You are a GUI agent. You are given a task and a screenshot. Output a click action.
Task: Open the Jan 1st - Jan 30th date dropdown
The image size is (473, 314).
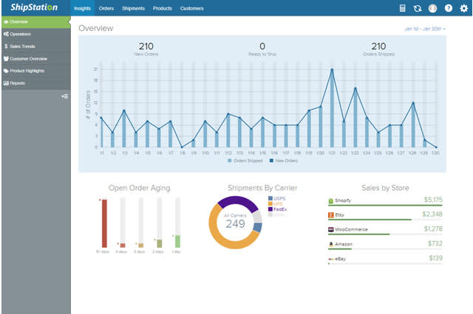pyautogui.click(x=425, y=29)
